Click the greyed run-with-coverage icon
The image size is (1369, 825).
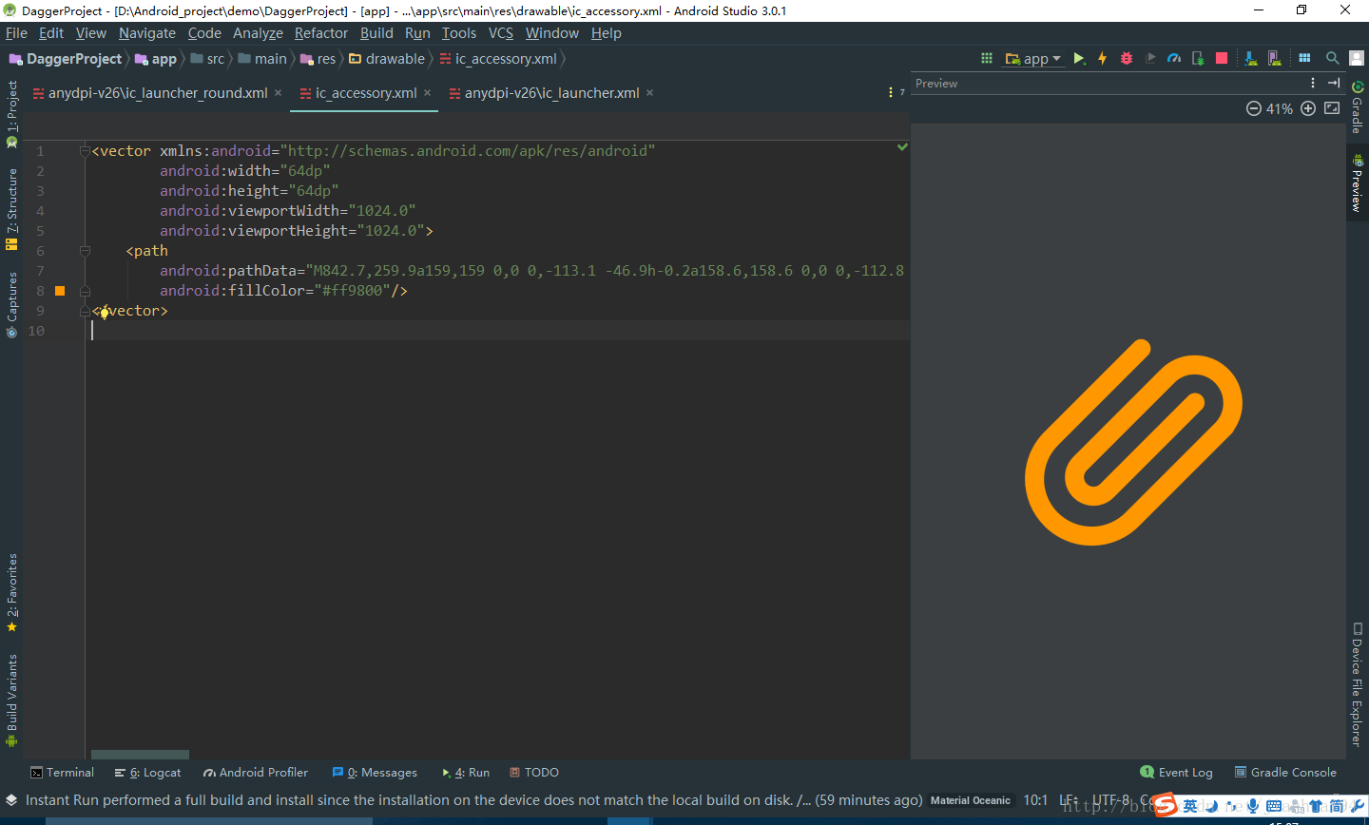(x=1150, y=58)
